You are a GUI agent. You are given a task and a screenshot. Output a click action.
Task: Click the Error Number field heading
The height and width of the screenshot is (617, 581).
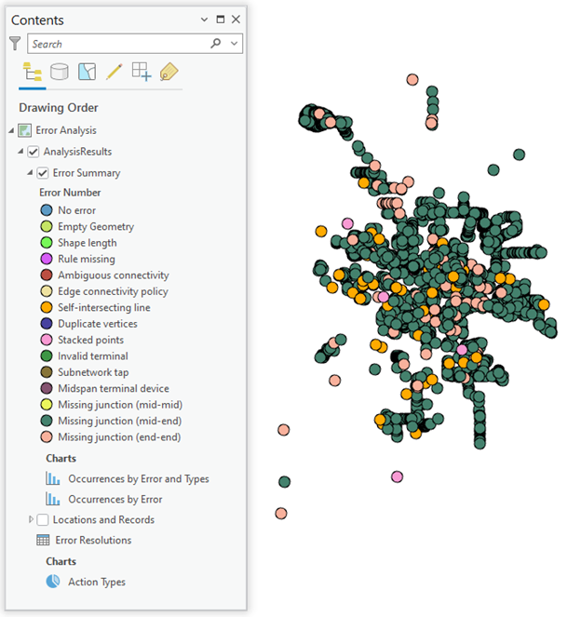coord(70,193)
